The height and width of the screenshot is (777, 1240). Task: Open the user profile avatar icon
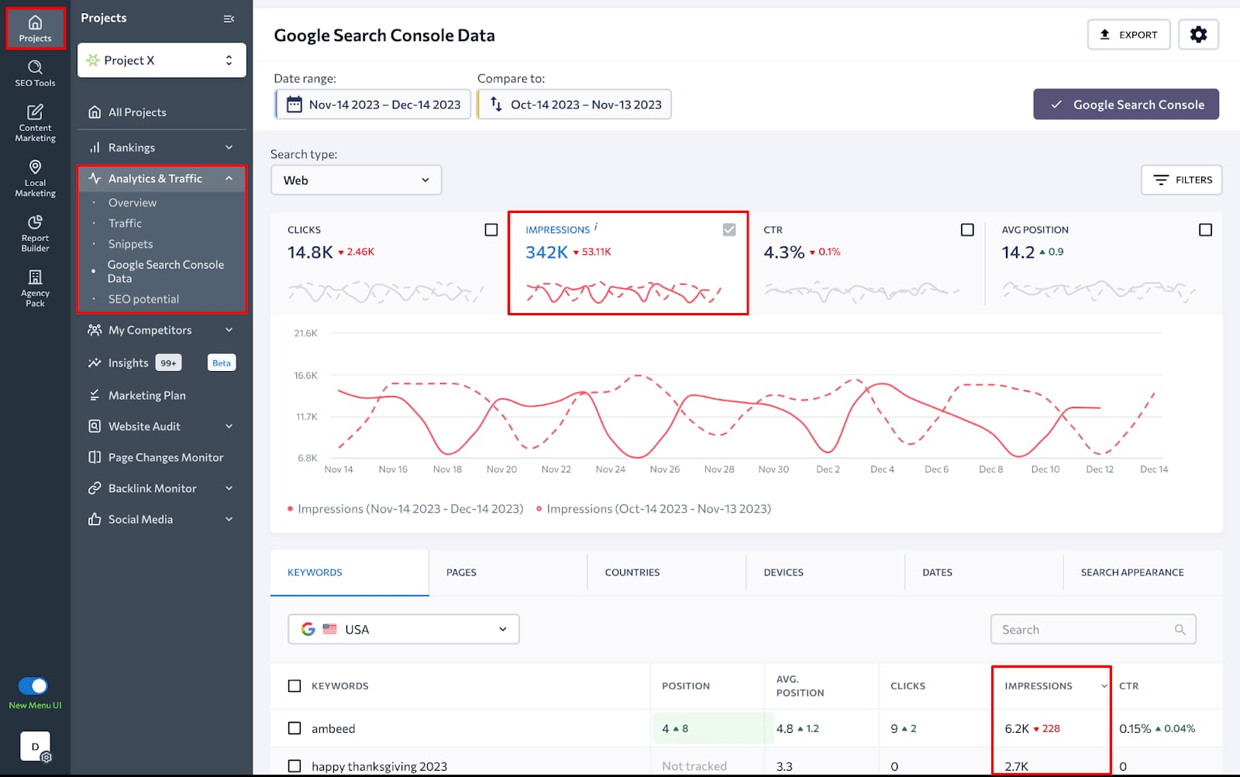34,746
